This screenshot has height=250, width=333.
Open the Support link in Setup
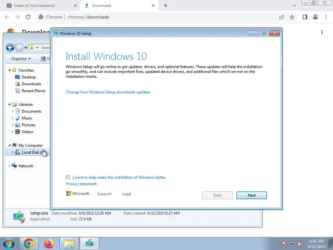click(104, 194)
